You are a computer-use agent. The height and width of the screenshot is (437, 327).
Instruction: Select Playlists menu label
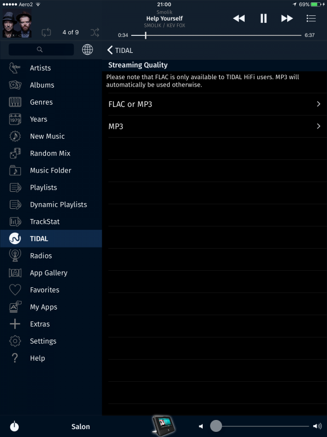click(x=43, y=188)
